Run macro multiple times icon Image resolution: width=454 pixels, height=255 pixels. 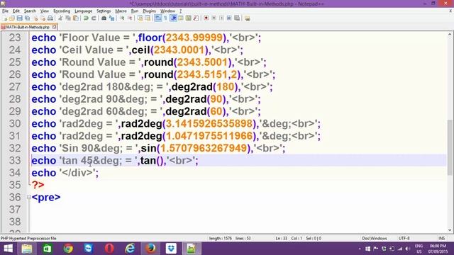click(x=229, y=18)
